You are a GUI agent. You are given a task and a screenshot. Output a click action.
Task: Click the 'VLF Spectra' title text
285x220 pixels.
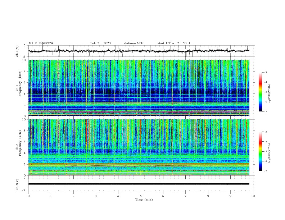tap(41, 43)
